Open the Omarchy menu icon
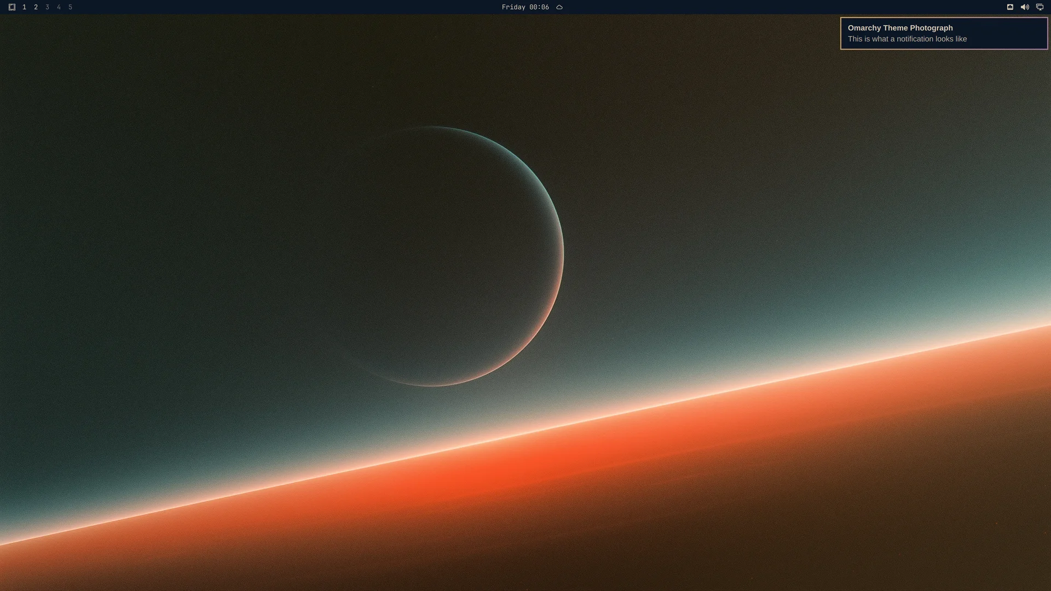Image resolution: width=1051 pixels, height=591 pixels. (x=12, y=7)
